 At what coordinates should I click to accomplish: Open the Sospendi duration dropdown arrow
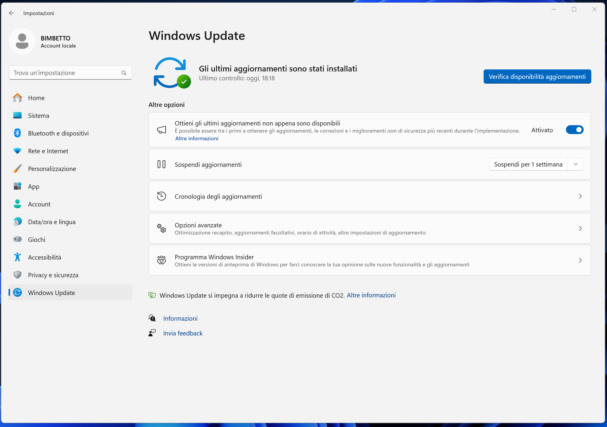576,164
